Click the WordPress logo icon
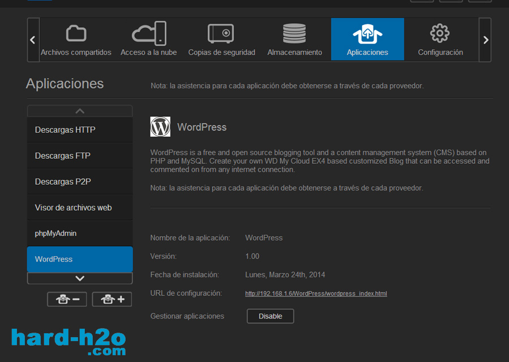 pos(161,127)
